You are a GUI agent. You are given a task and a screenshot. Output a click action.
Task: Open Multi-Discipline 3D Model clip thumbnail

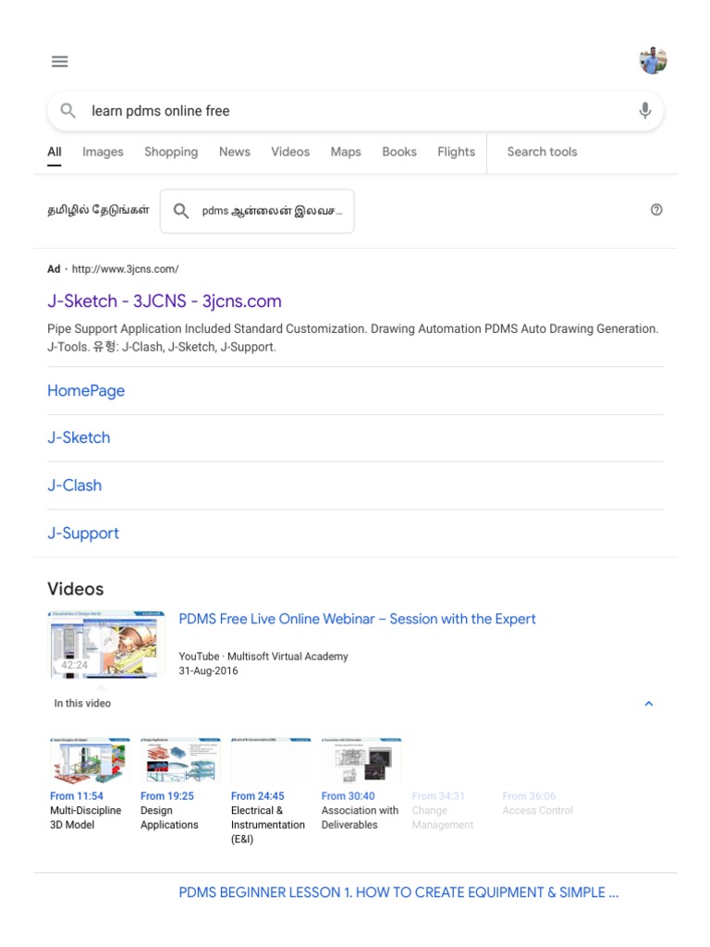pyautogui.click(x=90, y=760)
